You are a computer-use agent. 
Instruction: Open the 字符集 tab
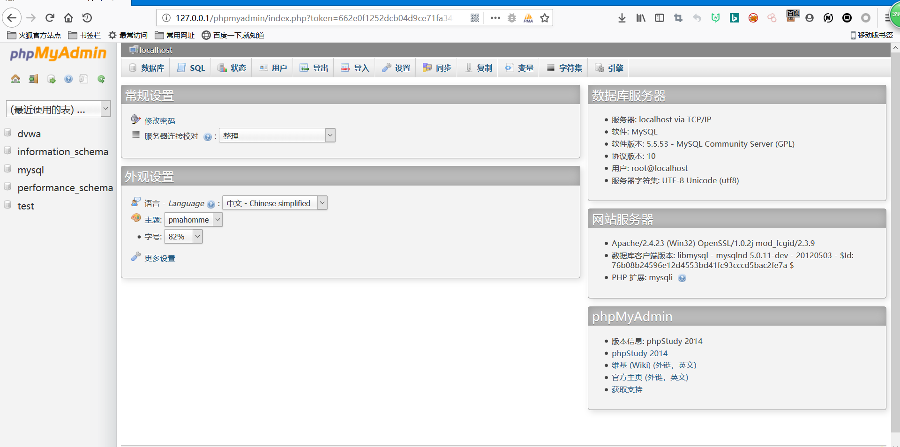coord(564,68)
